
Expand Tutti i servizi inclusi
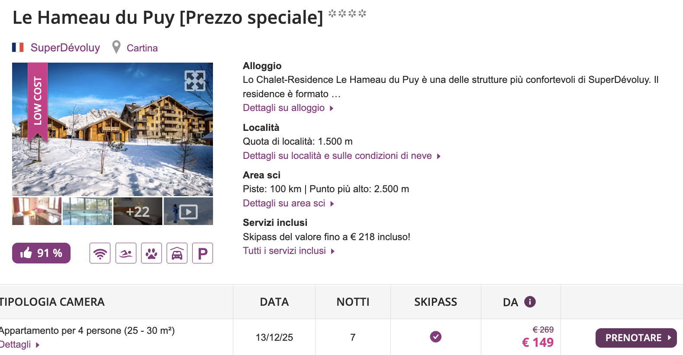[285, 250]
